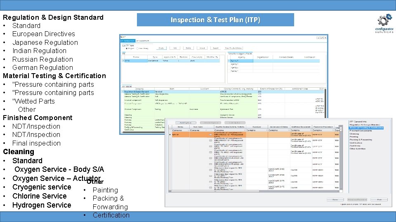Open the Verifying Document filter dropdown
This screenshot has width=396, height=222.
(x=310, y=130)
